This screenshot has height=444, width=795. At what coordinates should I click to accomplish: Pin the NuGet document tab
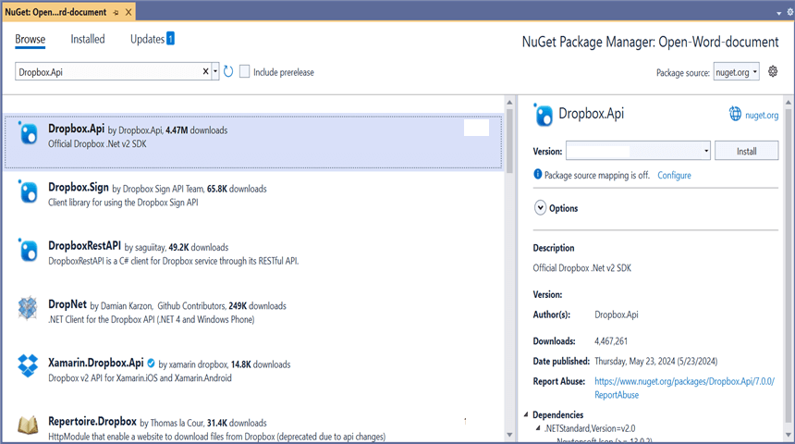(x=116, y=12)
